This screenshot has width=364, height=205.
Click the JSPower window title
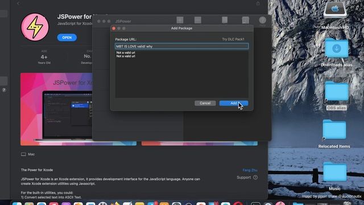(x=123, y=21)
